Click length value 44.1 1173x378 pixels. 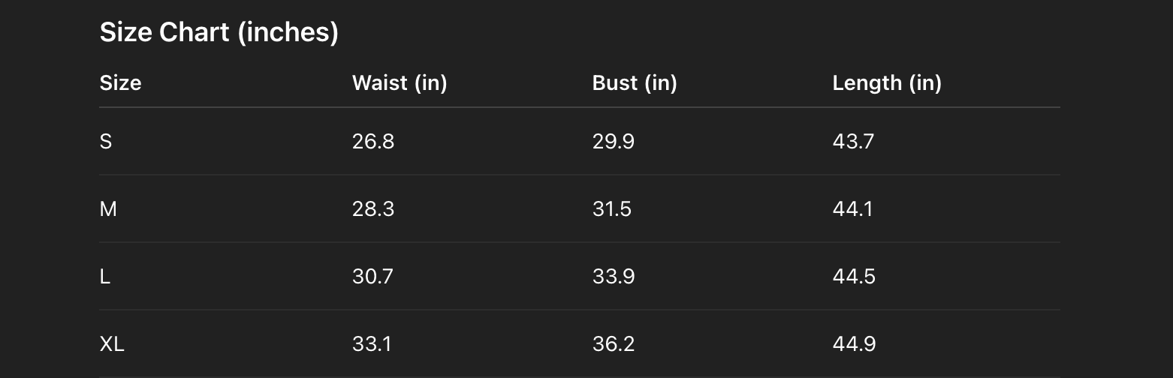(x=853, y=208)
